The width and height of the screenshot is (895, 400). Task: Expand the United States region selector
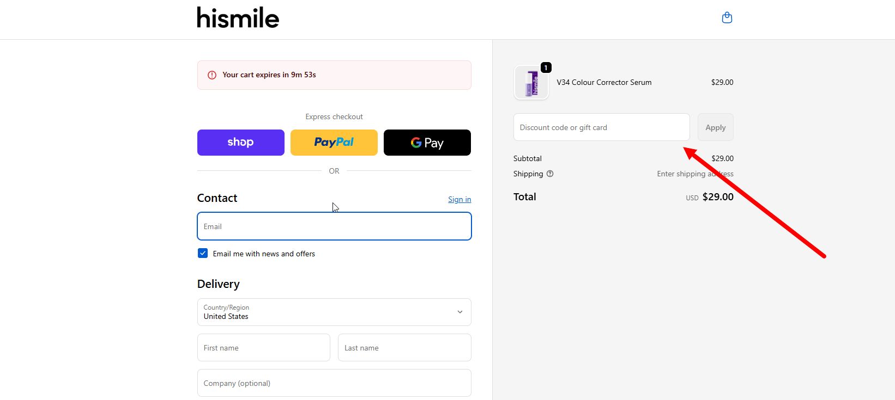[x=334, y=312]
